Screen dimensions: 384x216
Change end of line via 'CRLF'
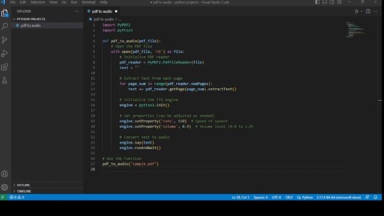289,197
